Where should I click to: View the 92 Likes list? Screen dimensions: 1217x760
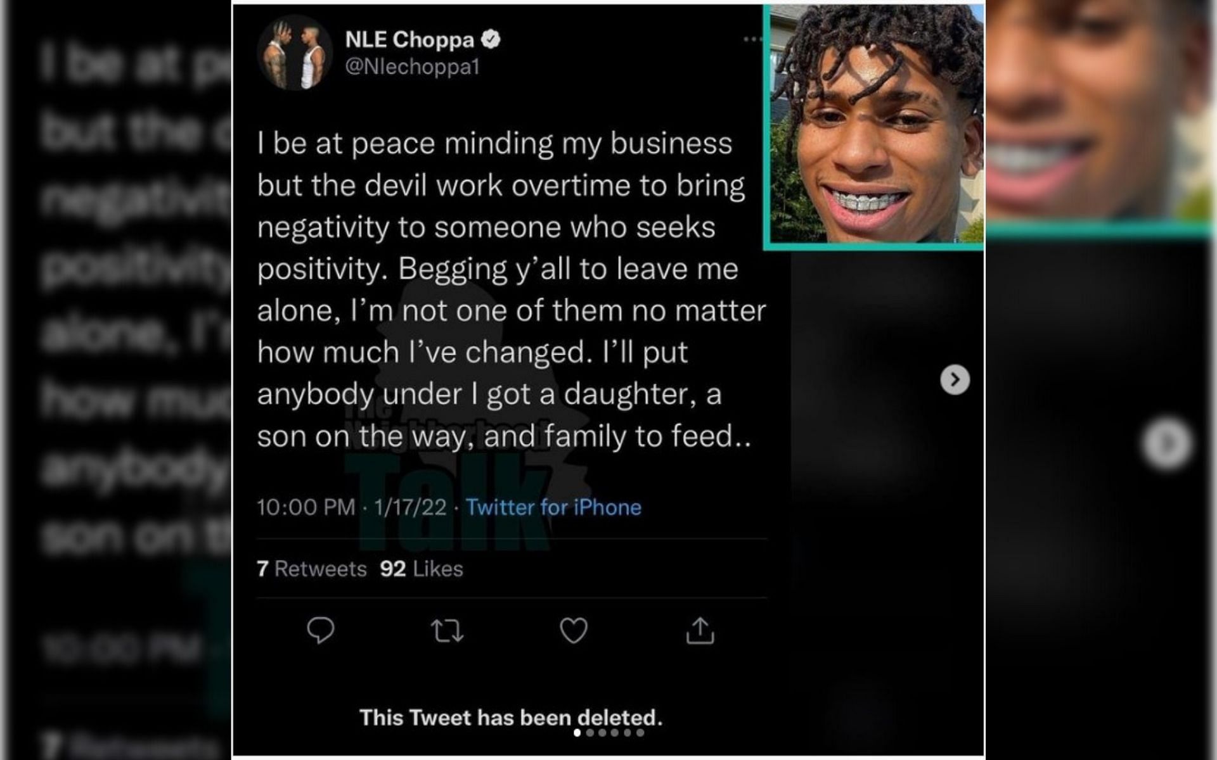pos(422,569)
